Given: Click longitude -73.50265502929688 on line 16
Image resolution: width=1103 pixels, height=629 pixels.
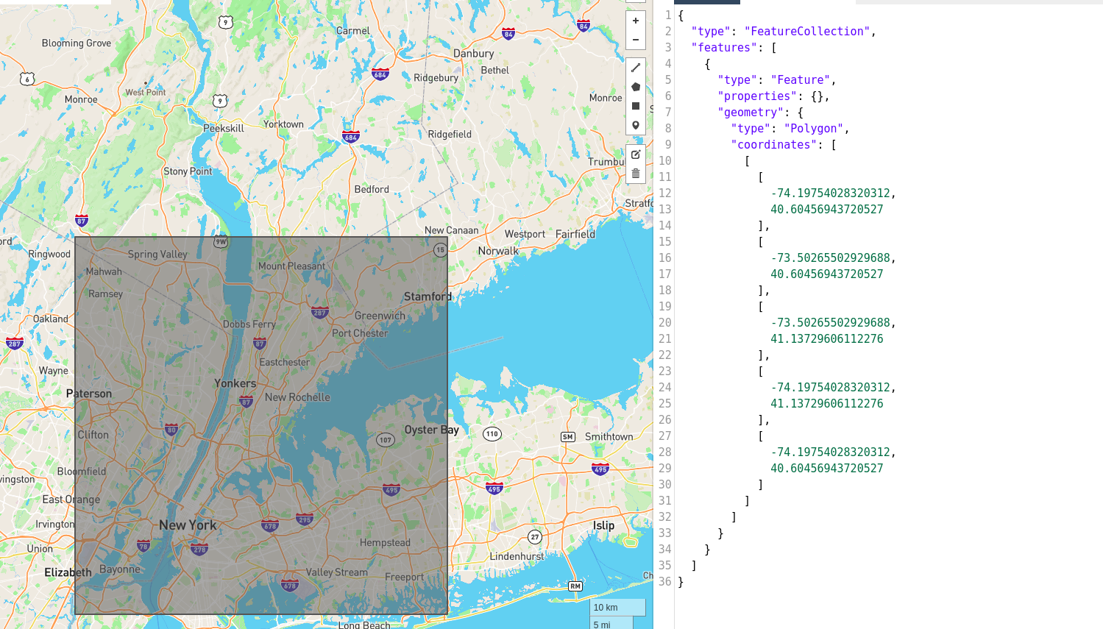Looking at the screenshot, I should click(x=831, y=258).
